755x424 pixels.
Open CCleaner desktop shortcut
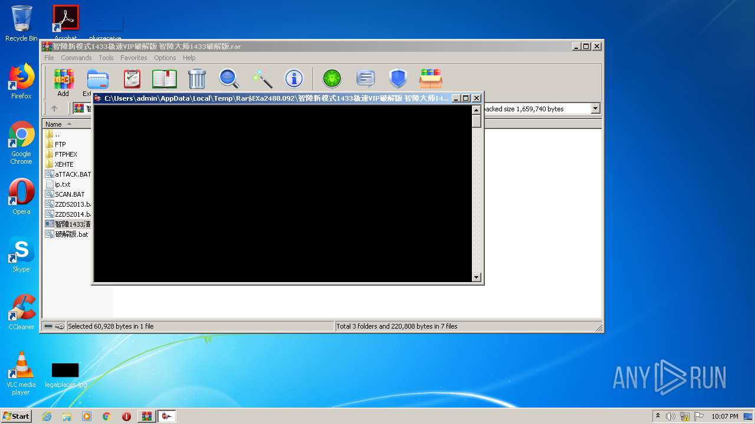(x=21, y=312)
